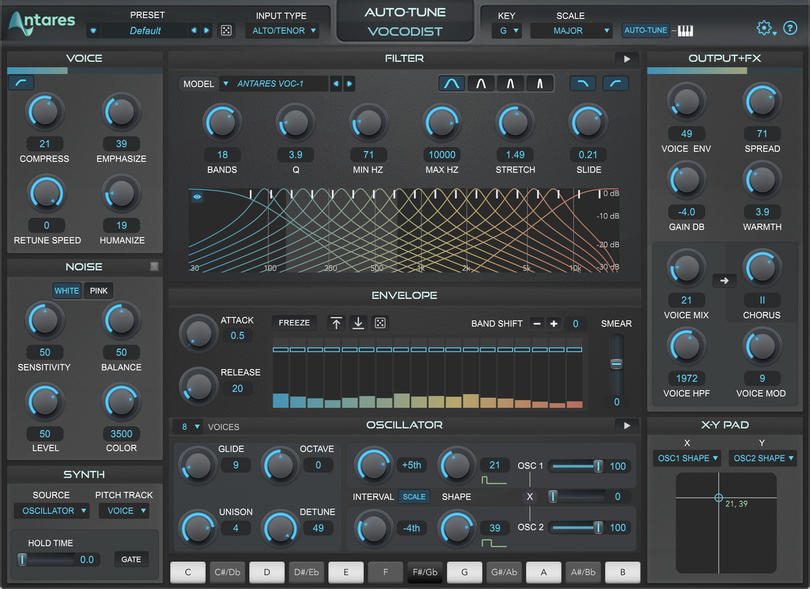Image resolution: width=810 pixels, height=589 pixels.
Task: Click the F#/Gb note key
Action: [x=425, y=573]
